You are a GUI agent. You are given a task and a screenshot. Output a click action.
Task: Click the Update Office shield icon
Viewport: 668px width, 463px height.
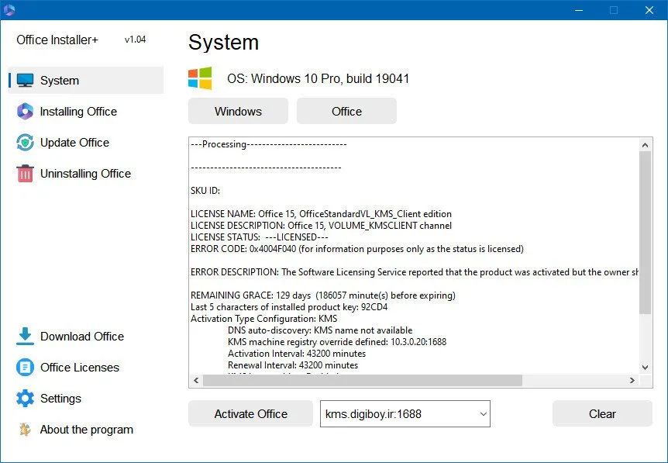tap(25, 143)
